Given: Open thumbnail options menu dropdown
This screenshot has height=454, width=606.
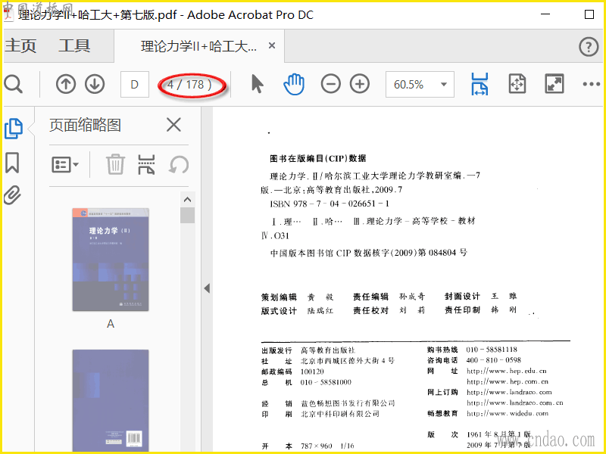Looking at the screenshot, I should [x=65, y=165].
